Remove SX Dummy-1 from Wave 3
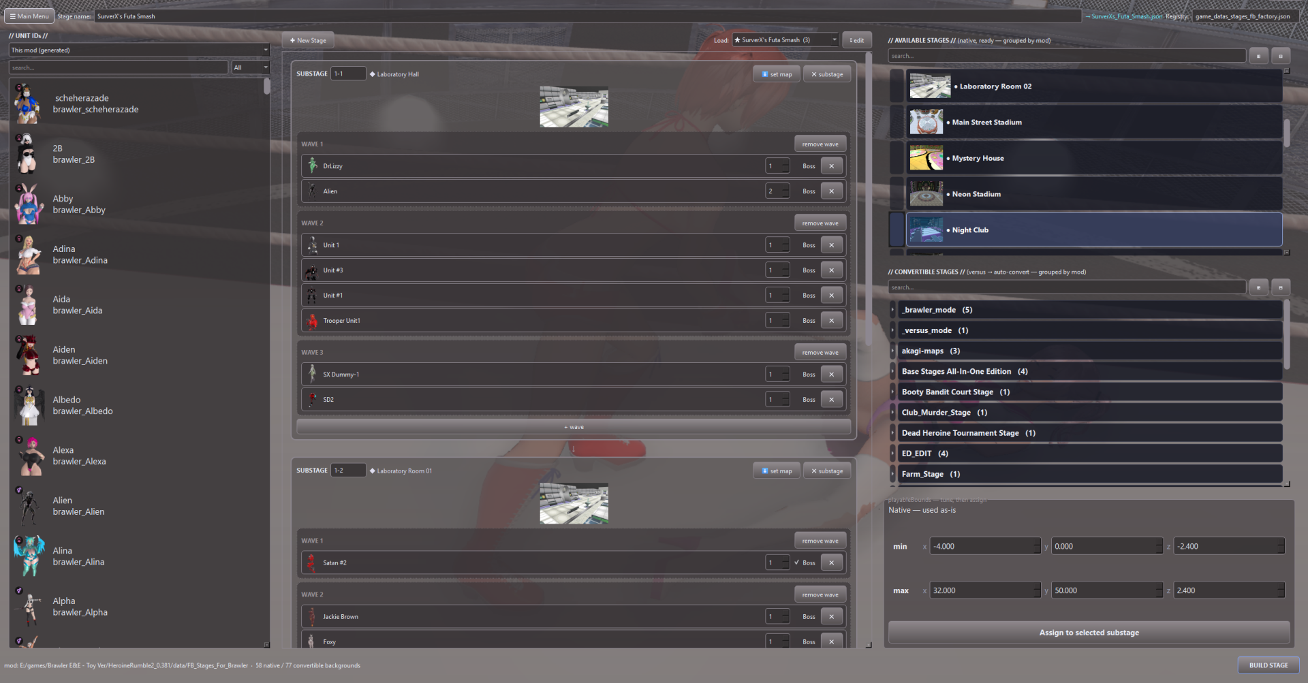This screenshot has width=1308, height=683. click(831, 375)
